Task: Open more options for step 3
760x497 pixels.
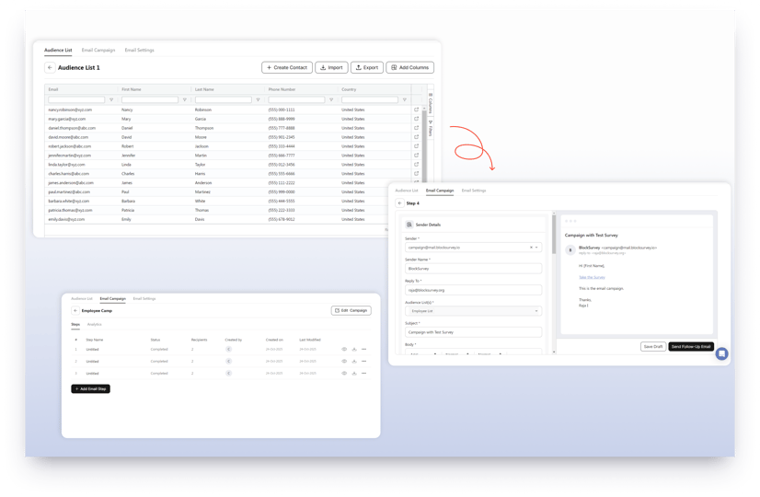Action: coord(364,374)
